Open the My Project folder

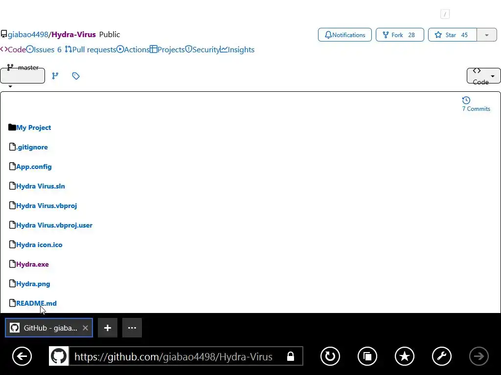point(34,127)
